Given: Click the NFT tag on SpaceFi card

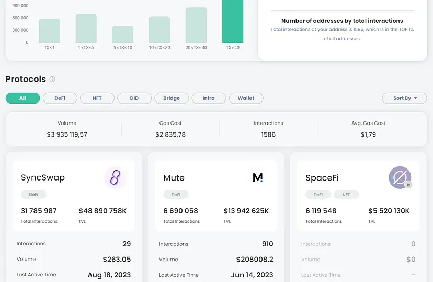Looking at the screenshot, I should tap(346, 195).
